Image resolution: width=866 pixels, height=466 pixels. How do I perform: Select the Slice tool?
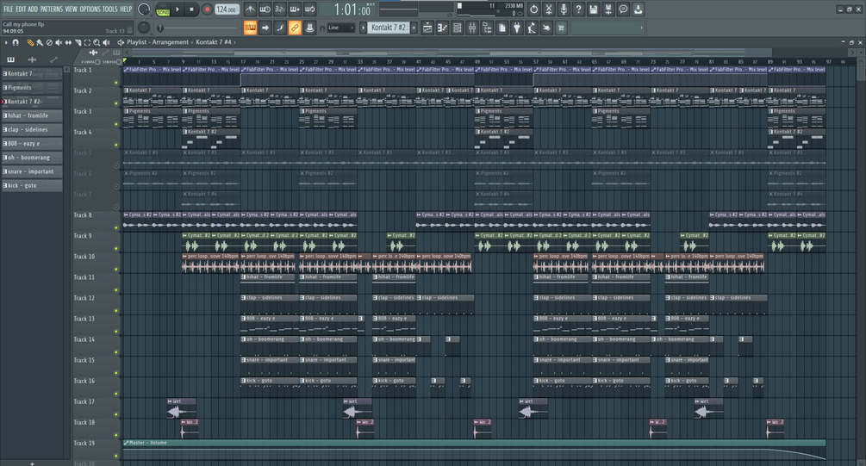pyautogui.click(x=78, y=42)
